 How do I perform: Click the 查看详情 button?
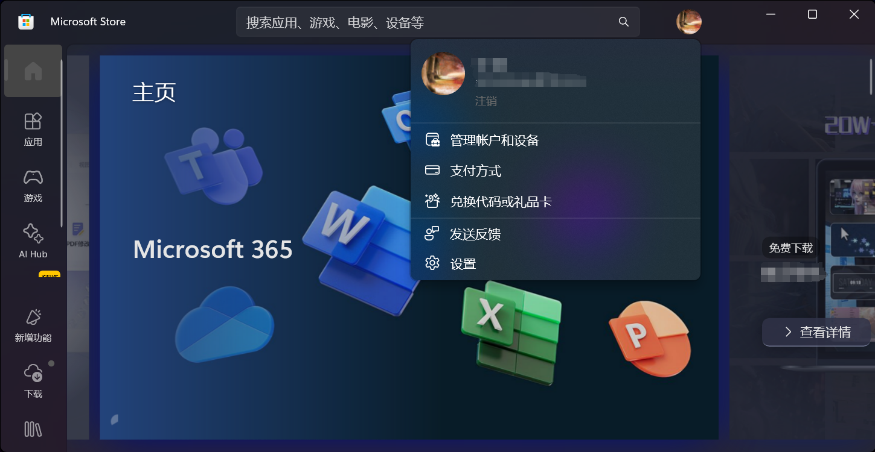[816, 332]
